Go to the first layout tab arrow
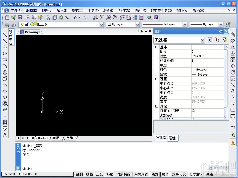The height and width of the screenshot is (178, 238). coord(18,138)
